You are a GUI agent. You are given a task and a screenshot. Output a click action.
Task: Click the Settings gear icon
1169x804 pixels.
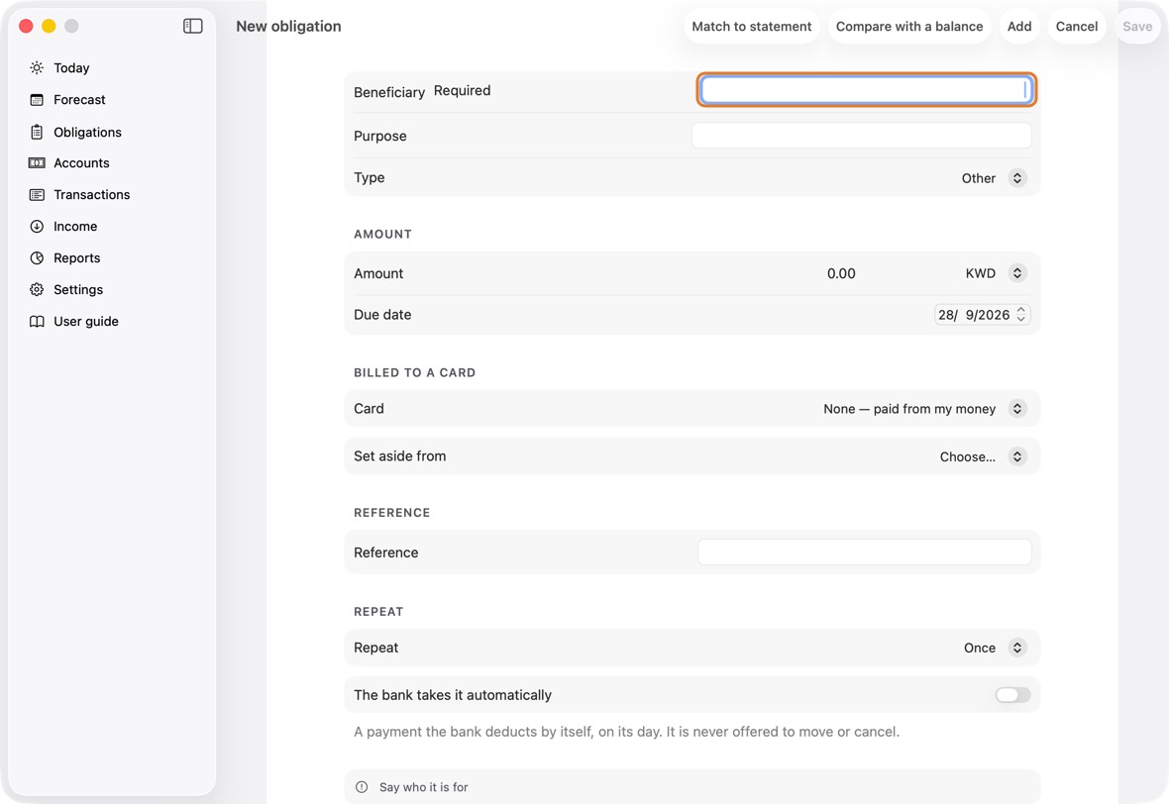click(37, 290)
